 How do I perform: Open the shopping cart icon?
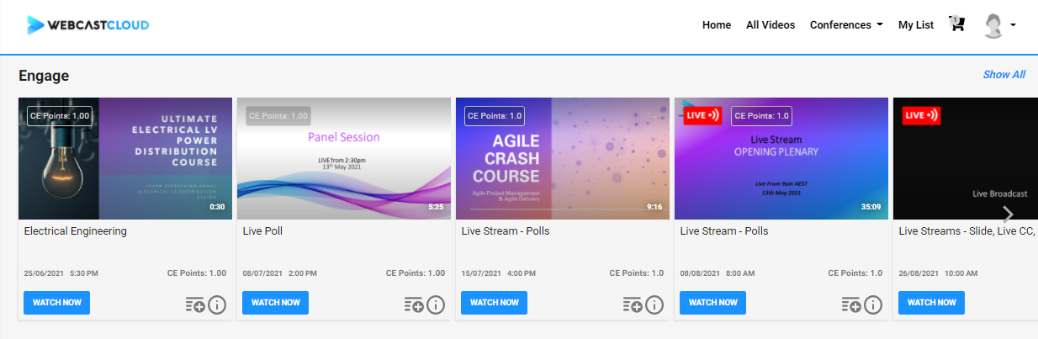point(956,24)
